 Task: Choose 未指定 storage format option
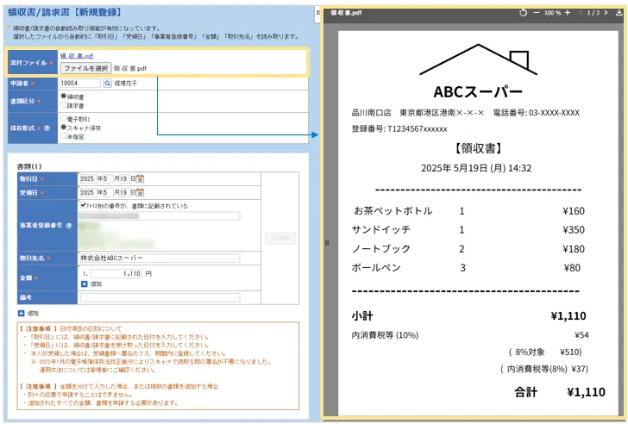click(x=63, y=135)
